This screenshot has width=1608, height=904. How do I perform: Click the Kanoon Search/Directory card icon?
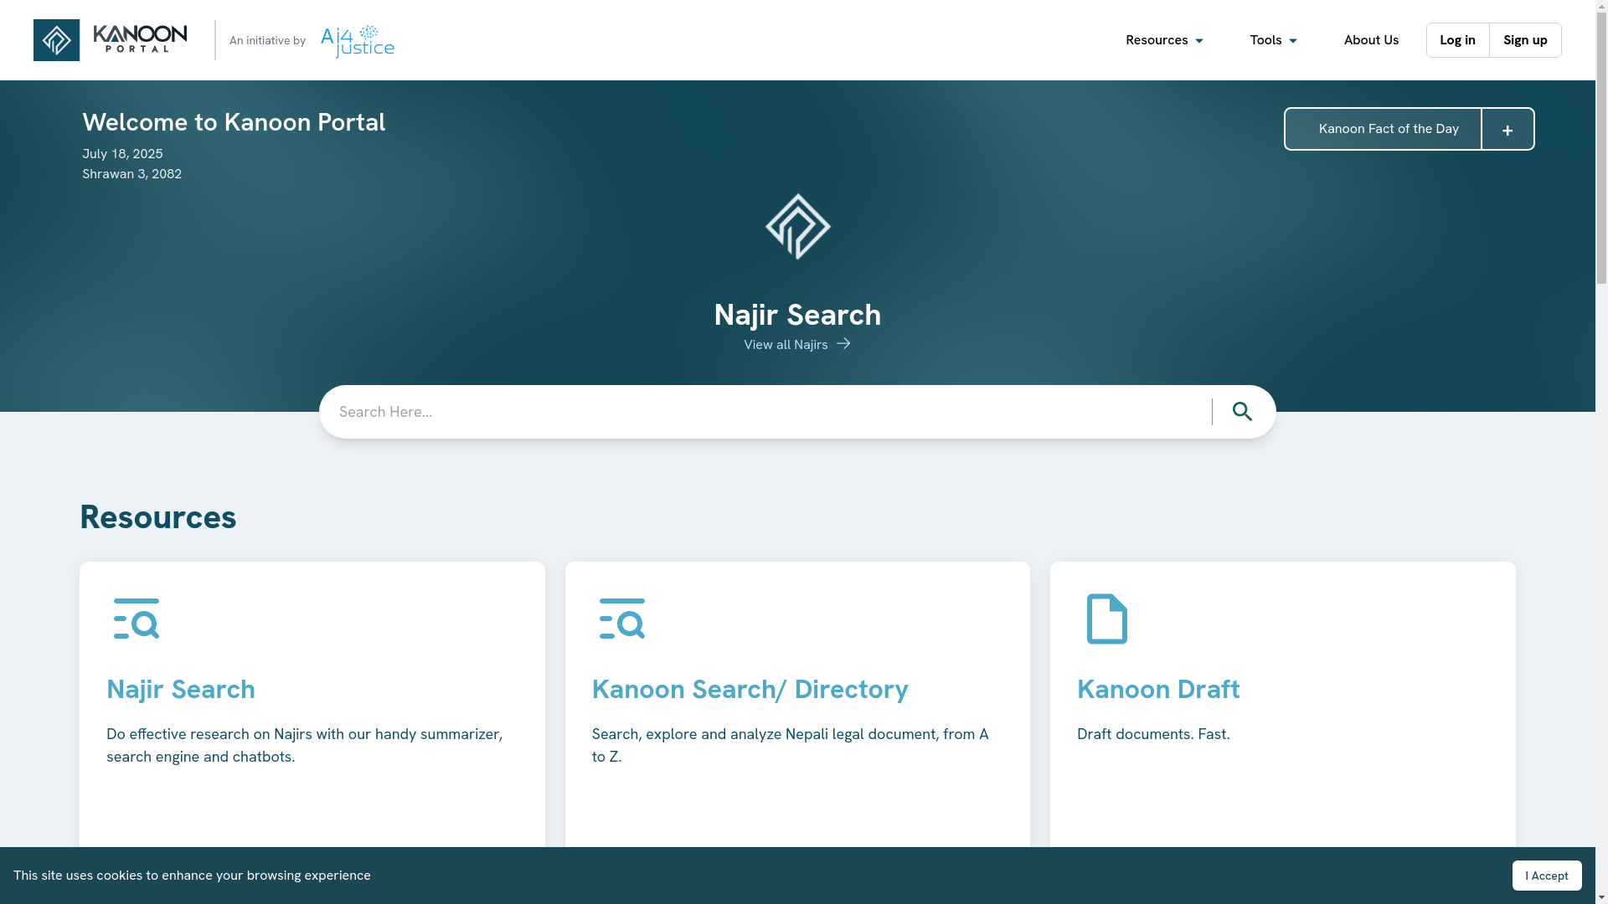[x=622, y=619]
